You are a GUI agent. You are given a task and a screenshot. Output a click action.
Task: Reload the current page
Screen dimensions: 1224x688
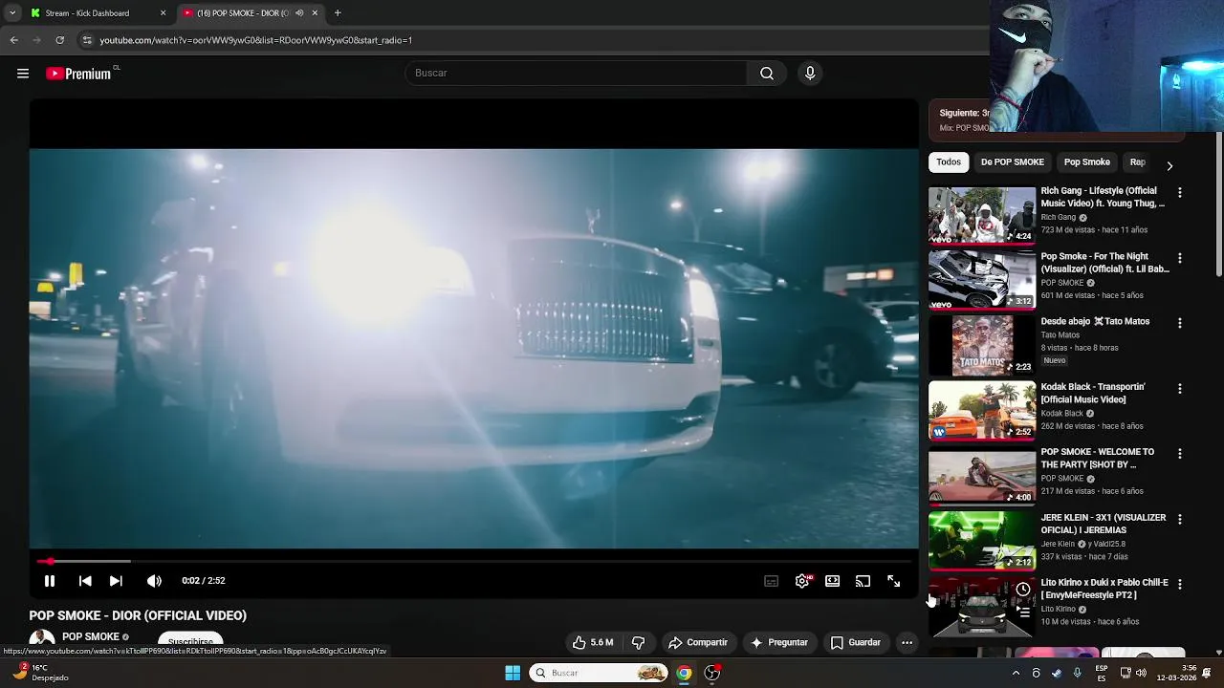[60, 40]
